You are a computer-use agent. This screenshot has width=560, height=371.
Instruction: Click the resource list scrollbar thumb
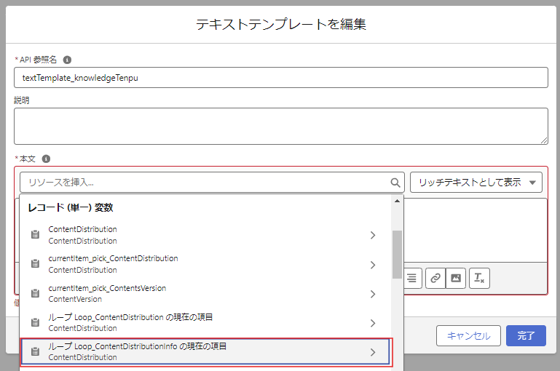pos(397,255)
